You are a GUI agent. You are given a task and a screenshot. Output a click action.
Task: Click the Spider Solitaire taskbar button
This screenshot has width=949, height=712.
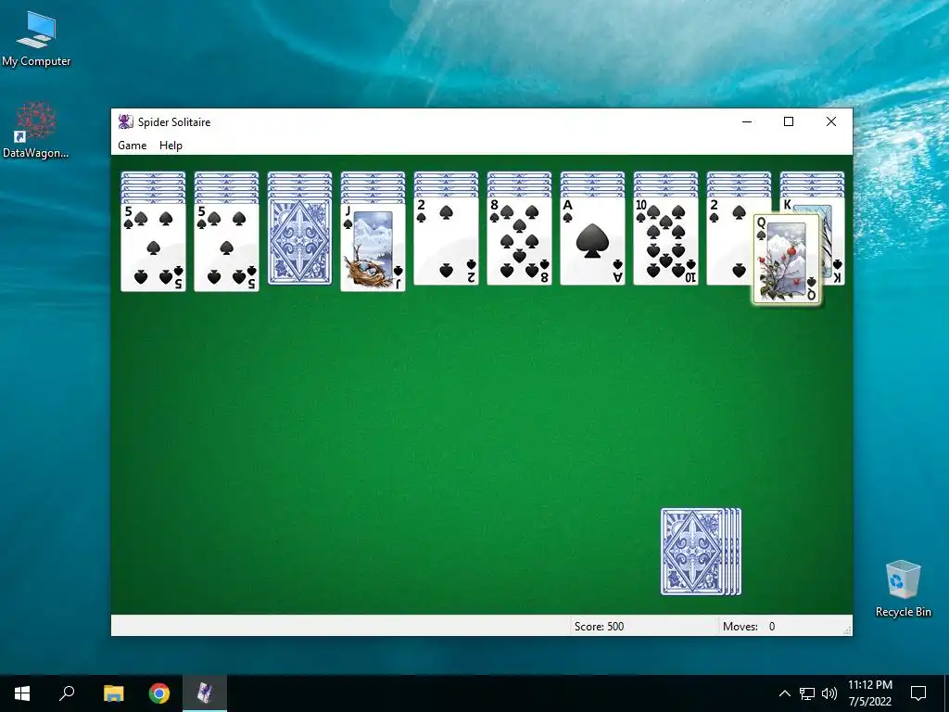pos(205,693)
